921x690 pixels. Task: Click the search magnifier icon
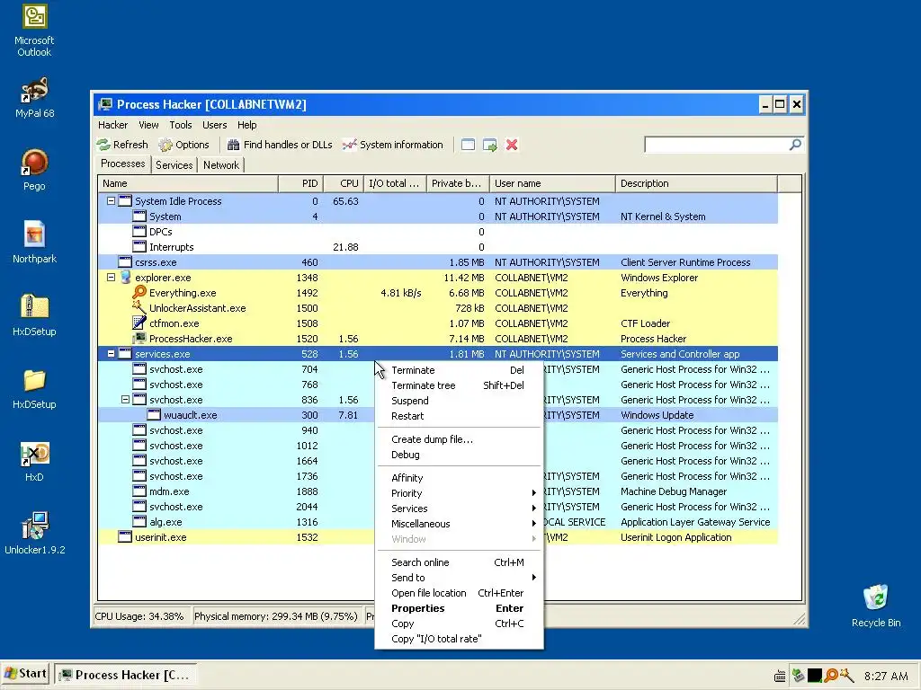(795, 145)
